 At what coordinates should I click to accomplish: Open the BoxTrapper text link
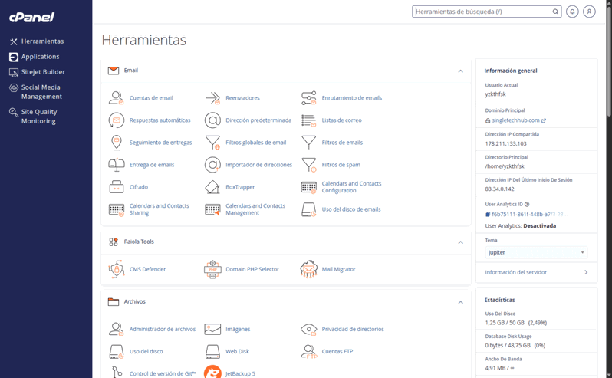click(240, 187)
